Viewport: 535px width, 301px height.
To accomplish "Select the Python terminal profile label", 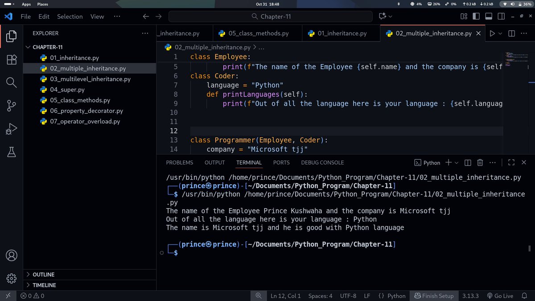I will pos(427,163).
